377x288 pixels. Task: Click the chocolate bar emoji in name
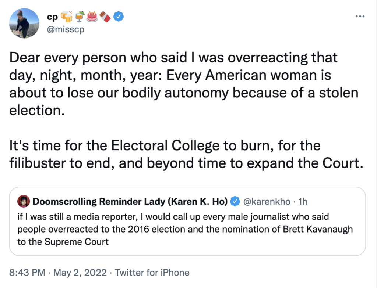click(105, 17)
